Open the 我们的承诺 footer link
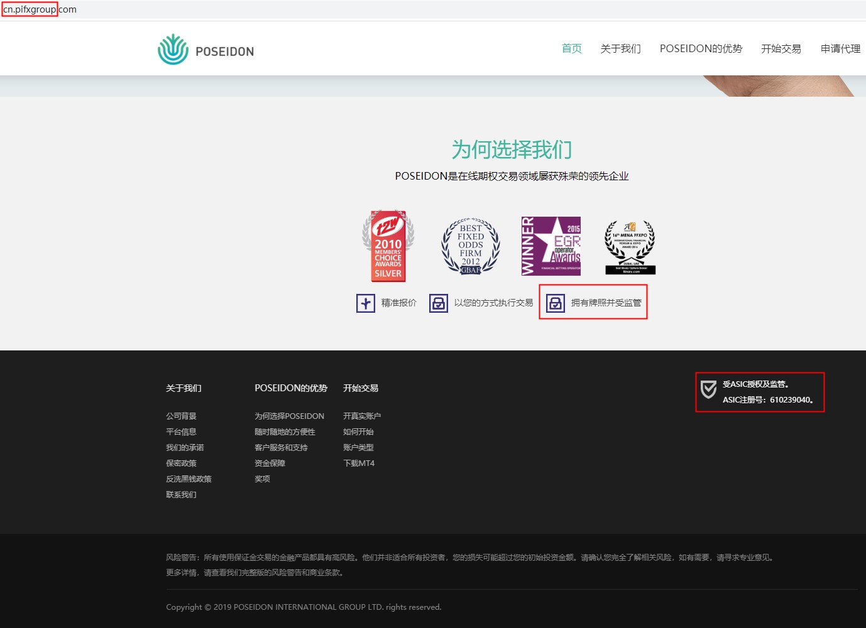 tap(185, 447)
